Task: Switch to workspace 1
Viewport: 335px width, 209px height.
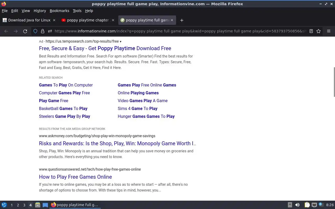Action: tap(12, 205)
